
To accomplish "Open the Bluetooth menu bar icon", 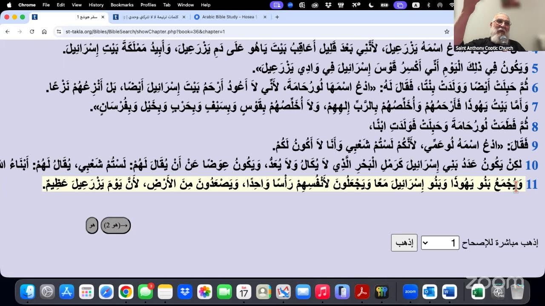I will [x=428, y=5].
